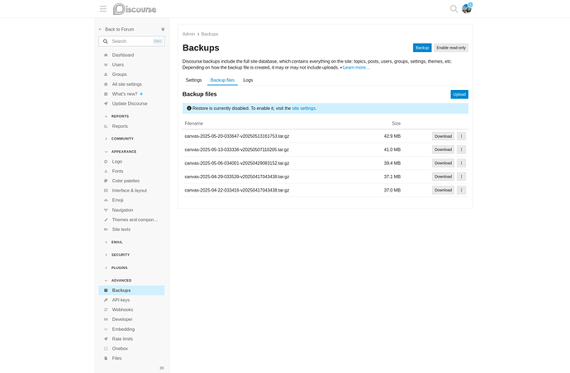Open more actions for canvas-2025-04-29 backup
The width and height of the screenshot is (570, 373).
tap(461, 177)
